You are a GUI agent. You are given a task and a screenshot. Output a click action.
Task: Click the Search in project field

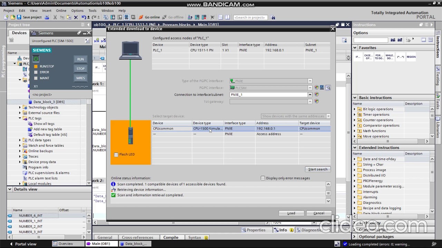(250, 17)
